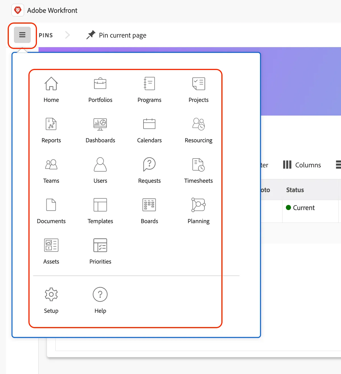The width and height of the screenshot is (341, 374).
Task: Click the PINS label
Action: tap(46, 35)
